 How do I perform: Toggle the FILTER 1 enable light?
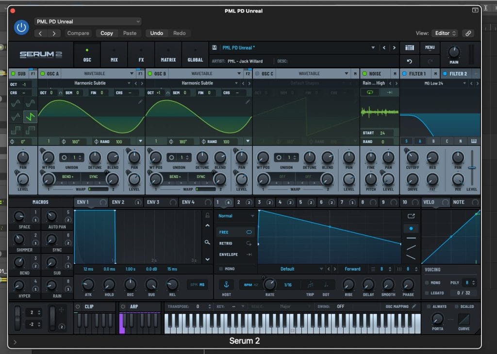pos(404,73)
